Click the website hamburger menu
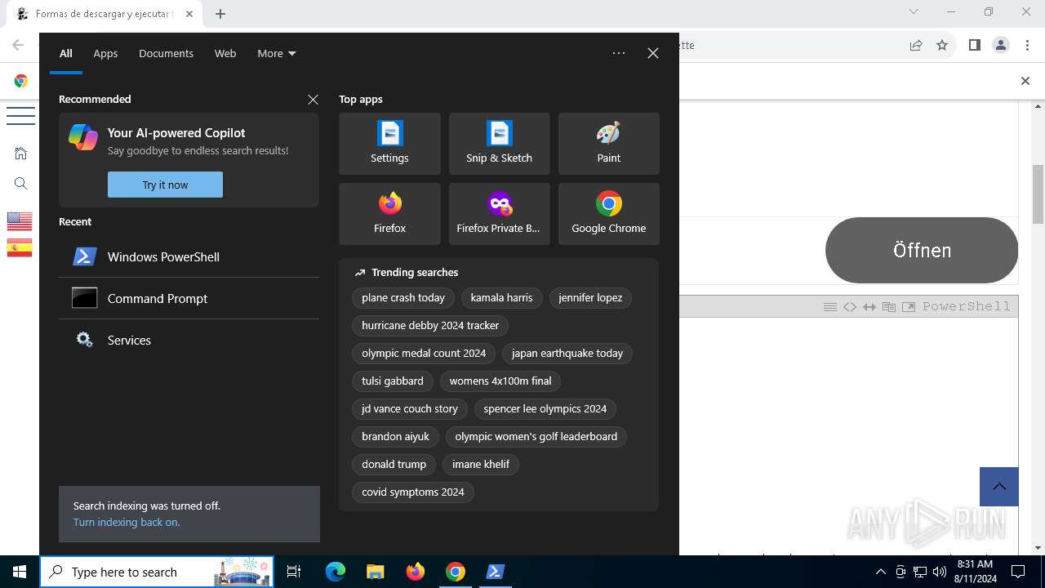1045x588 pixels. (x=20, y=115)
